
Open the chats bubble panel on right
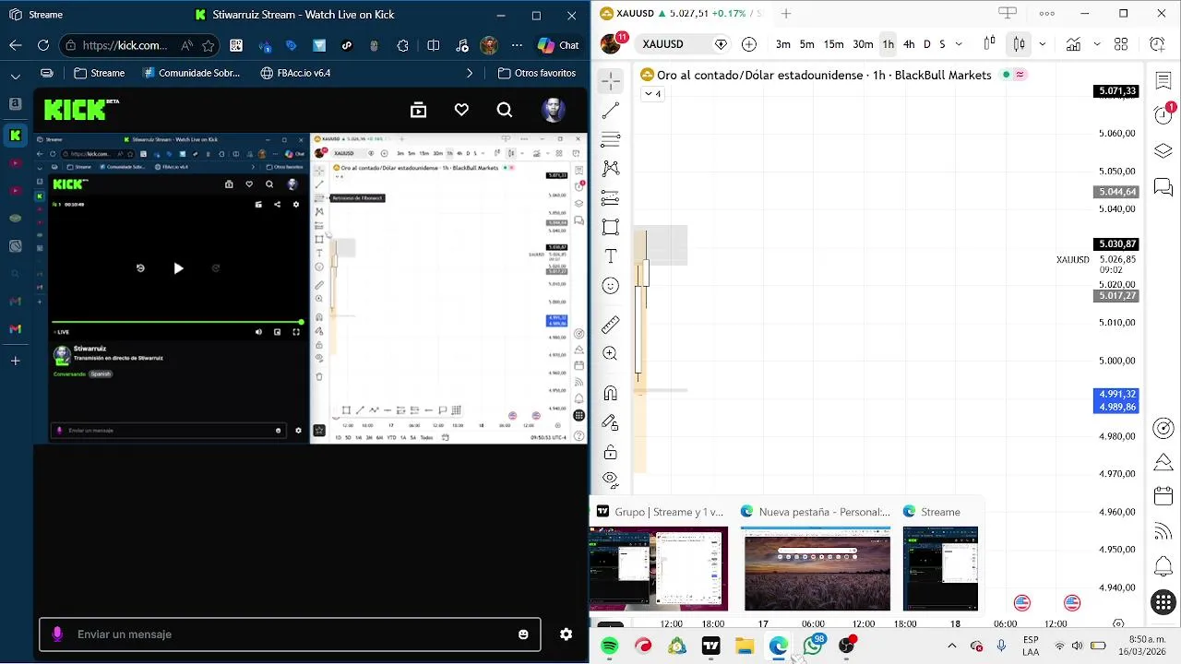coord(1163,187)
